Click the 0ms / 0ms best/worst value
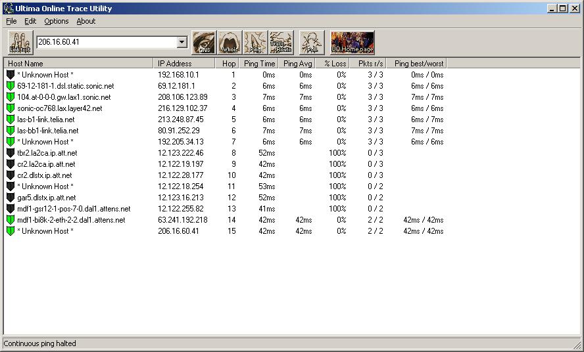Image resolution: width=584 pixels, height=352 pixels. click(x=427, y=75)
